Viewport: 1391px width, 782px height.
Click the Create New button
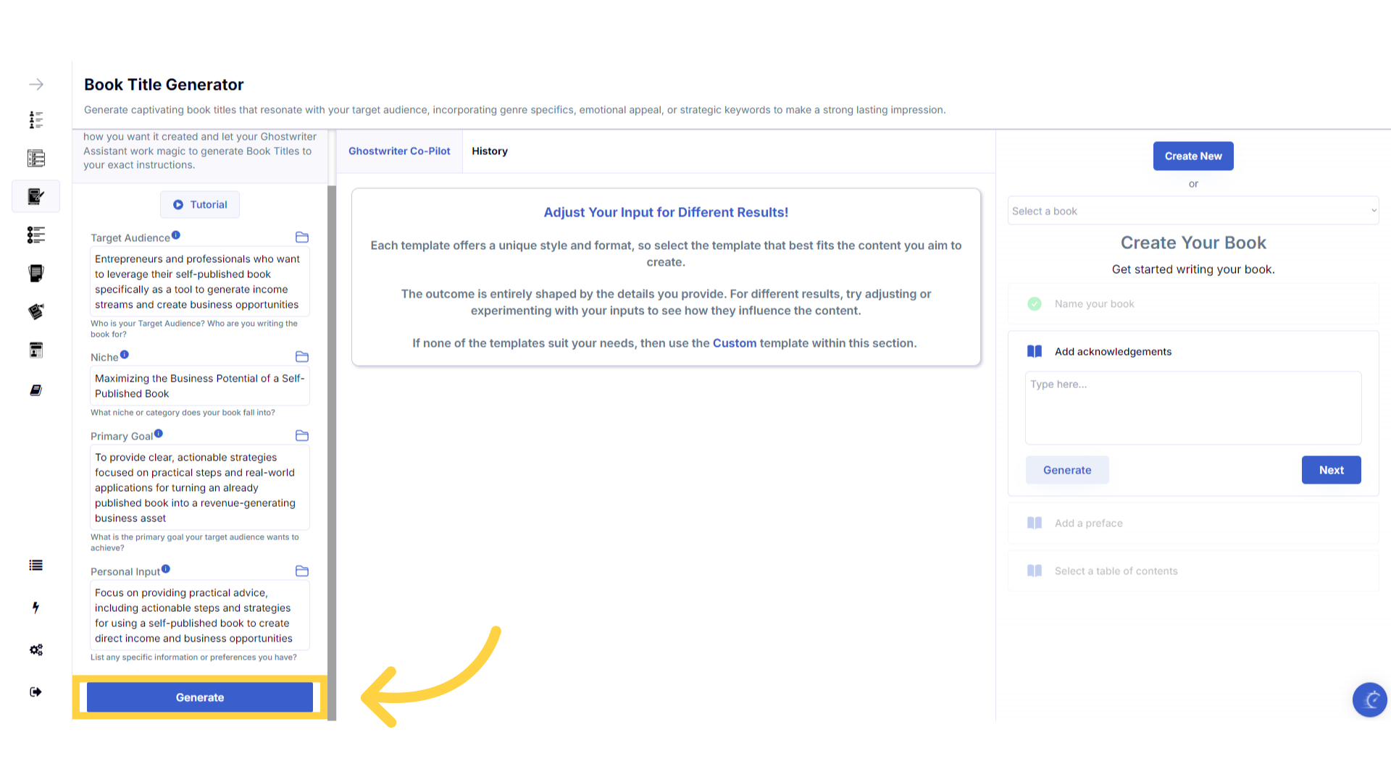[1193, 156]
